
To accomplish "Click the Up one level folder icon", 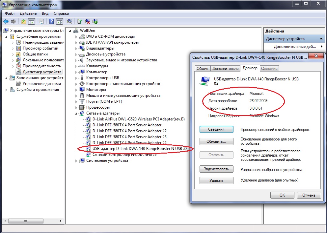I will (x=23, y=22).
